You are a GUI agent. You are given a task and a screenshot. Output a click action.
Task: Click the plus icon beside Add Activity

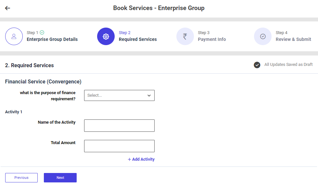pyautogui.click(x=129, y=159)
